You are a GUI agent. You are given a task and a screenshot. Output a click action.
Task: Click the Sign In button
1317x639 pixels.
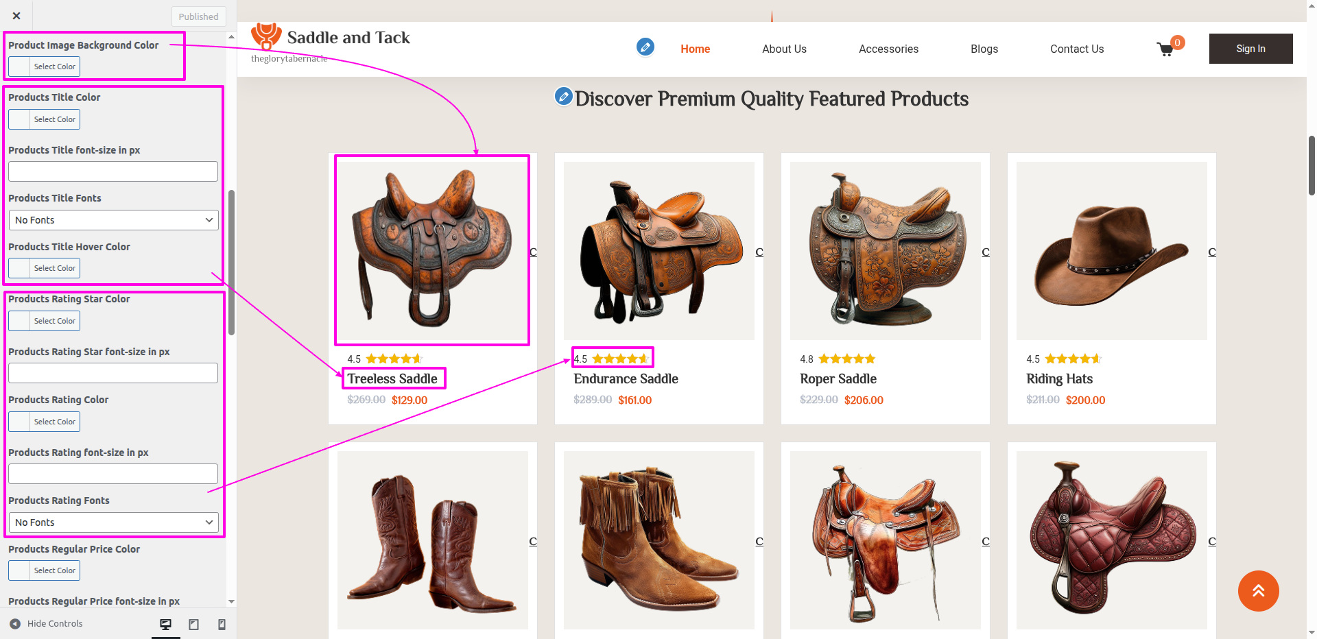[1250, 49]
